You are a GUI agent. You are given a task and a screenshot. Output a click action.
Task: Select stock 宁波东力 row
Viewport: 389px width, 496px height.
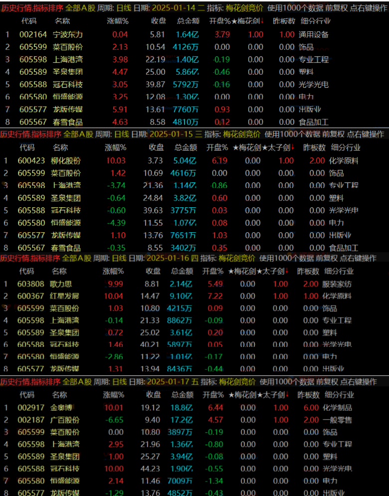click(194, 34)
